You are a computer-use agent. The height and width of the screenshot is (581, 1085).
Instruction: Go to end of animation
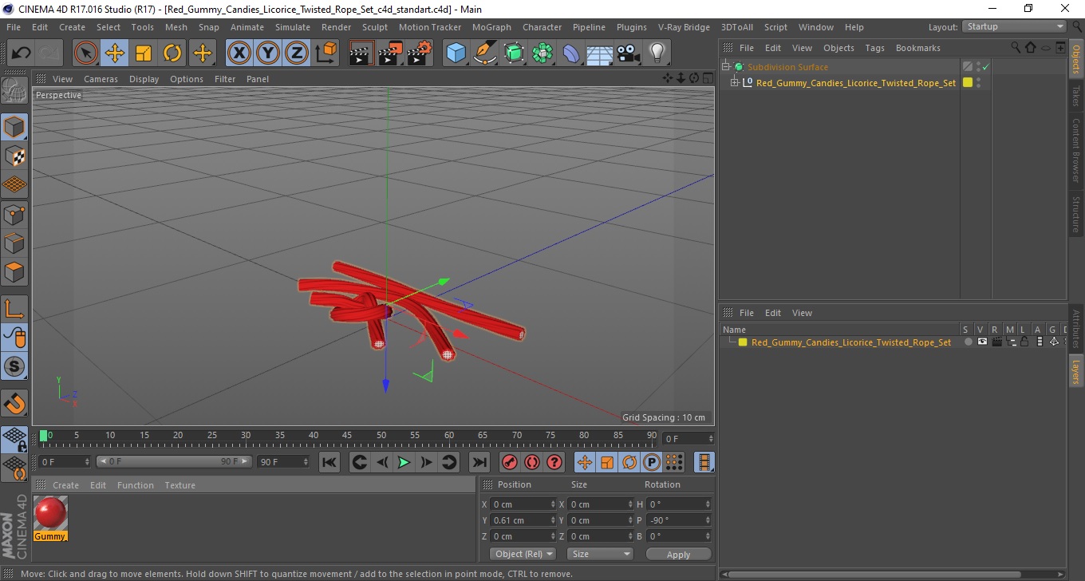(479, 462)
